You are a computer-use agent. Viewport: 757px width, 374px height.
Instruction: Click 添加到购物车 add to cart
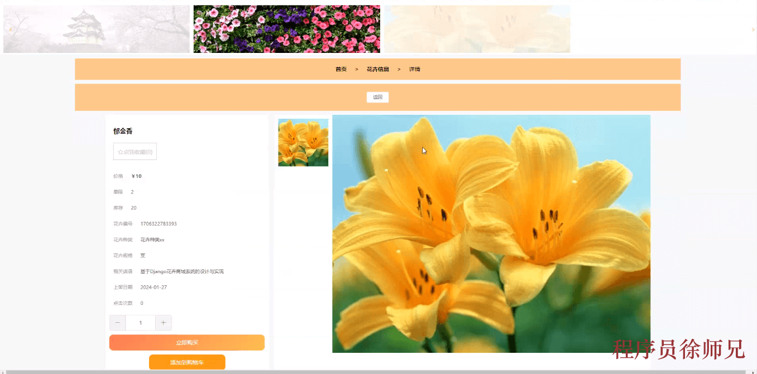pos(187,362)
